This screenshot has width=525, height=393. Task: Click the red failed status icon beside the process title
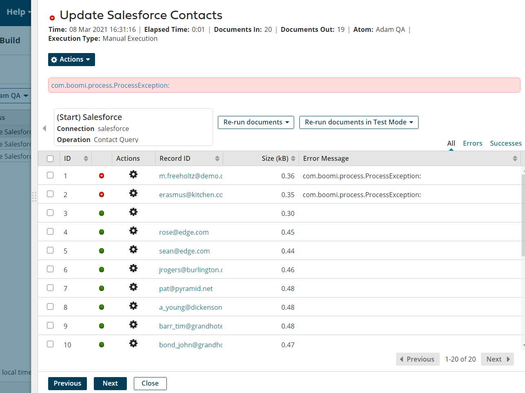[52, 18]
